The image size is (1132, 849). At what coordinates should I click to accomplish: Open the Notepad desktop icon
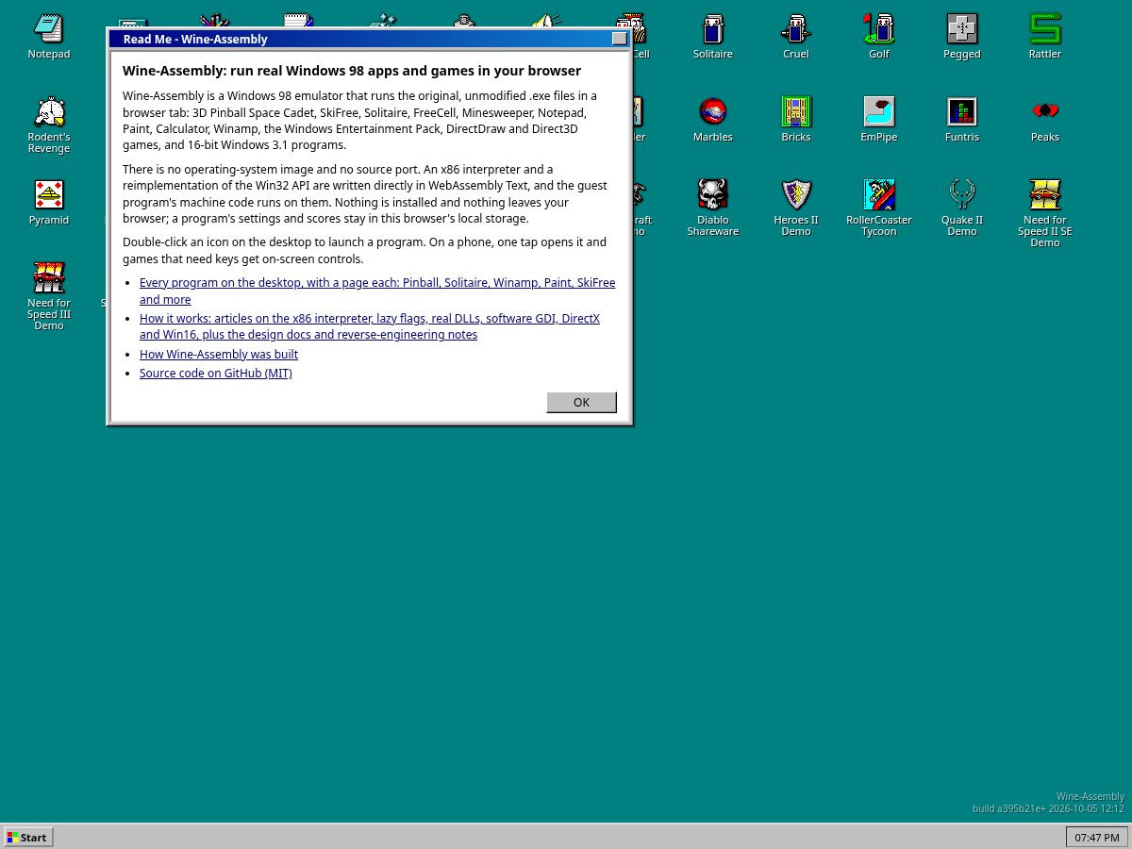pos(49,37)
